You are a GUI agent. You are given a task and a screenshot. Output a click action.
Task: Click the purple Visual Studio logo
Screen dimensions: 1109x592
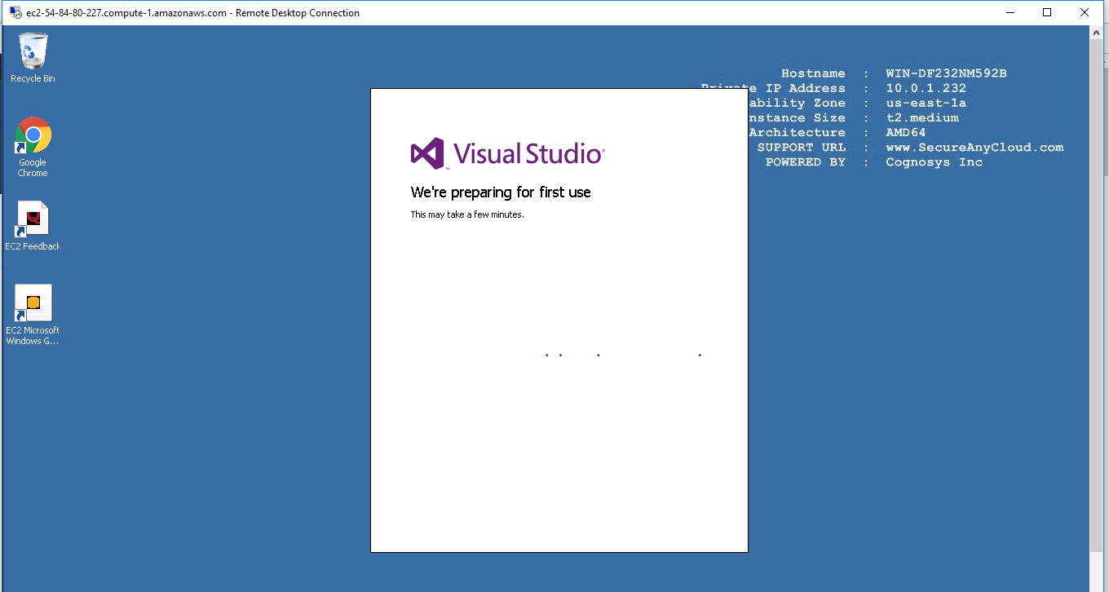click(428, 153)
